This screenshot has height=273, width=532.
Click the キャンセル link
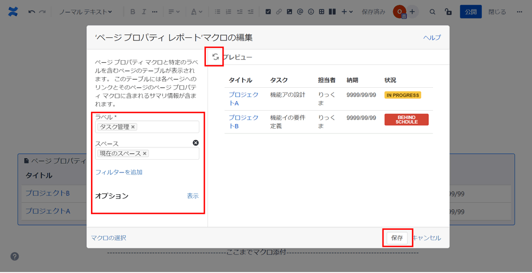click(x=427, y=238)
